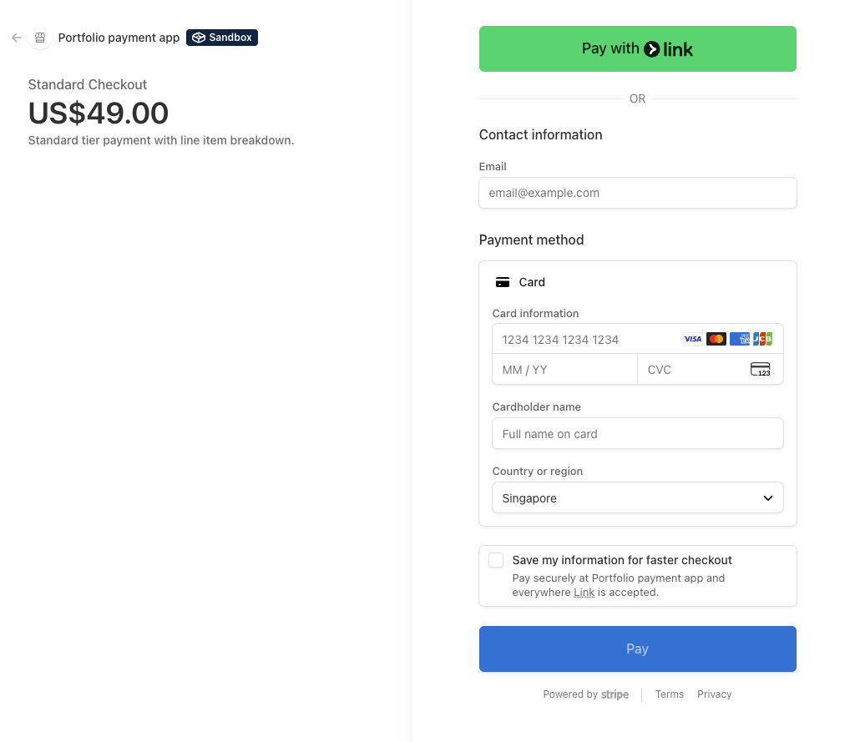Click the blue Pay button

[637, 649]
